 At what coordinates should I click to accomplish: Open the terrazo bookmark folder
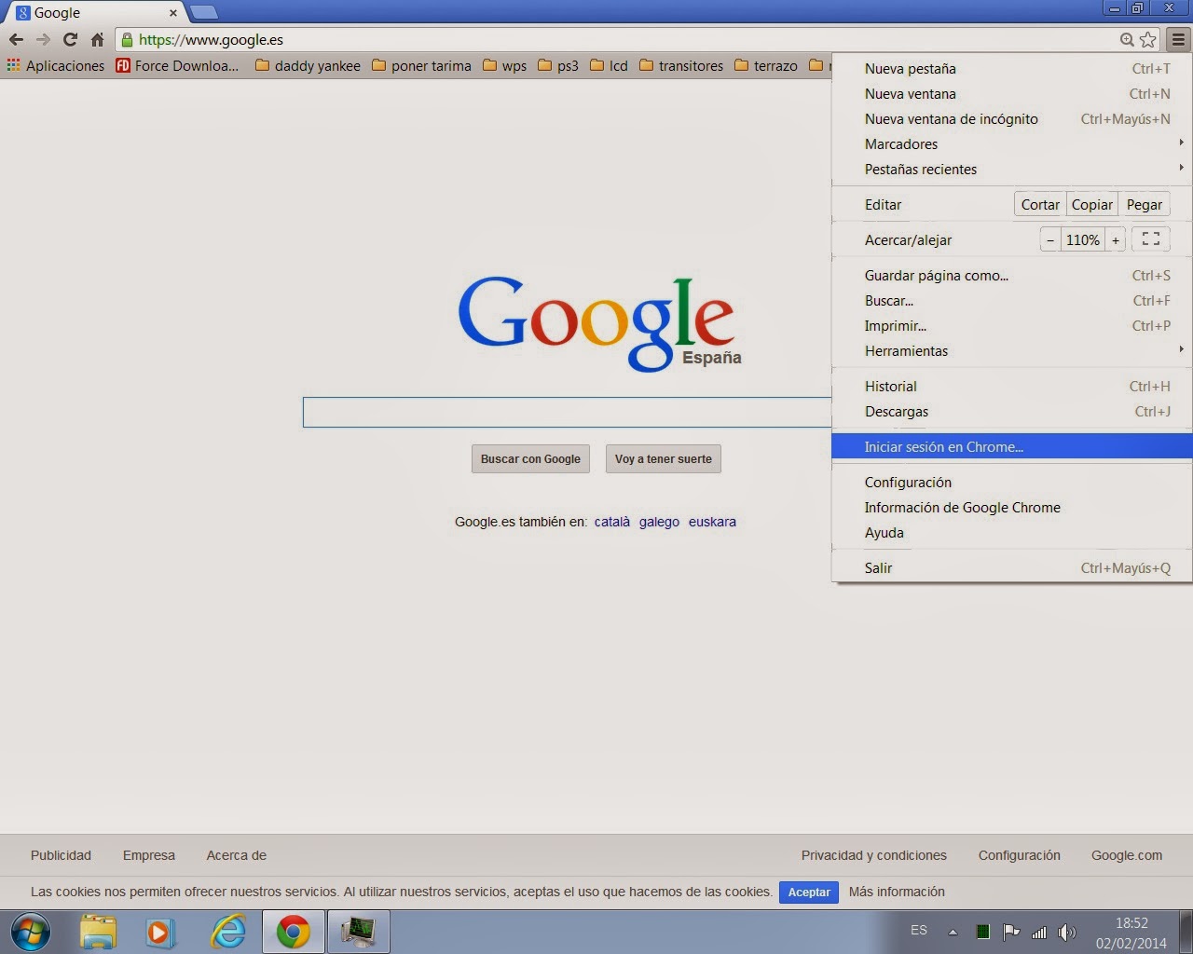pos(766,66)
